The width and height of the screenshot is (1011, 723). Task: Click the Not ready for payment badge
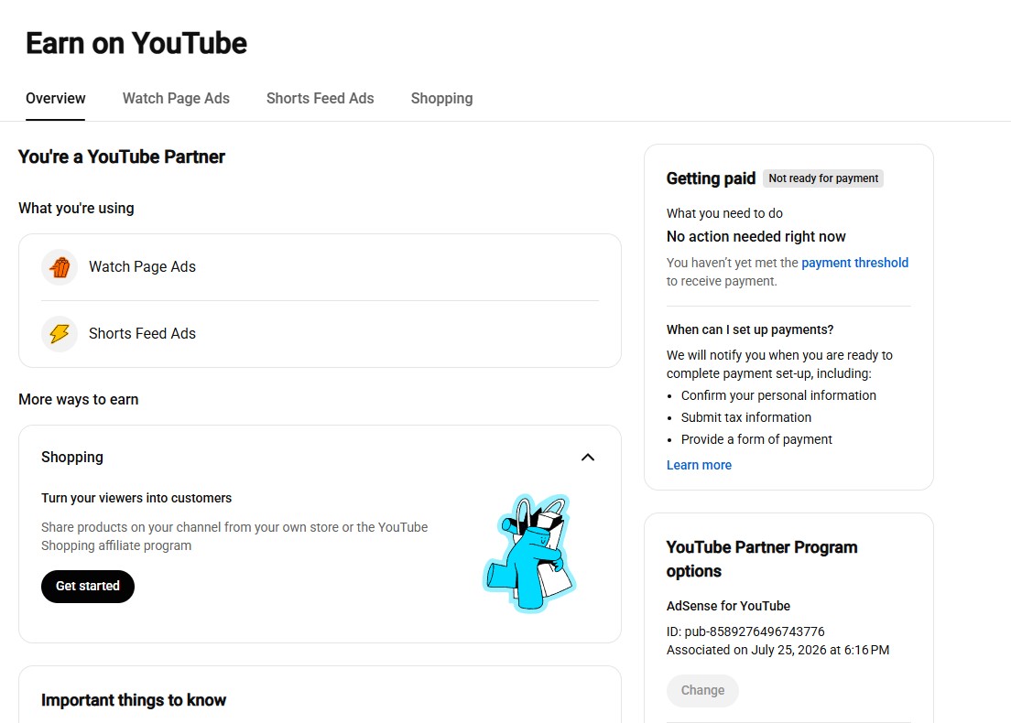coord(823,178)
